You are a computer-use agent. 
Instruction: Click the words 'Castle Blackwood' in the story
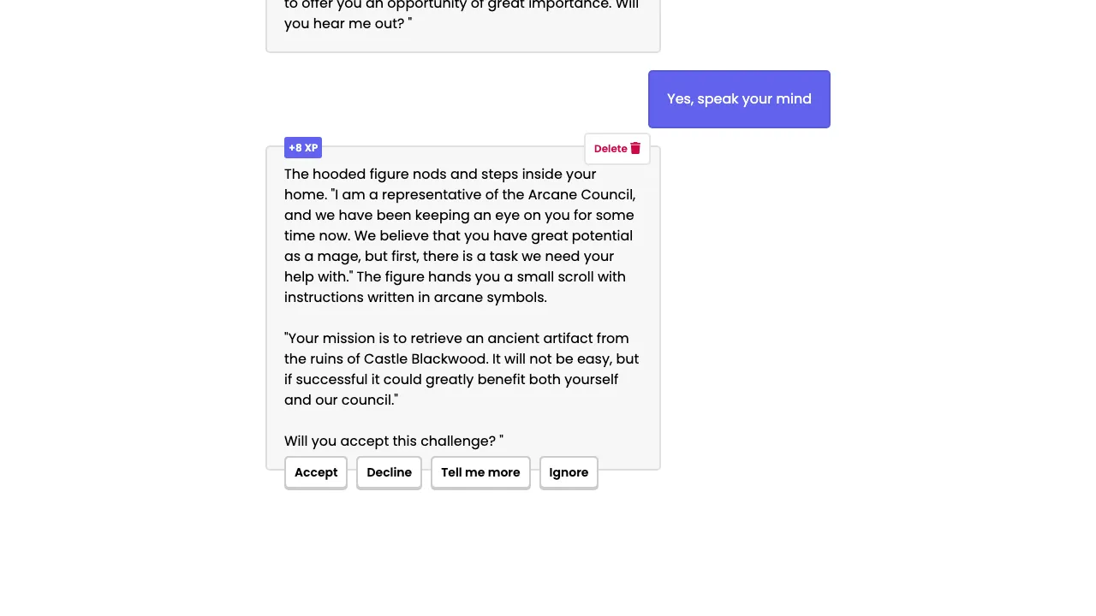(426, 358)
